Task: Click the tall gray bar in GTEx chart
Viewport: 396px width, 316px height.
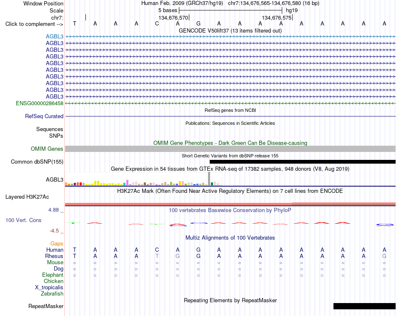Action: pyautogui.click(x=209, y=179)
